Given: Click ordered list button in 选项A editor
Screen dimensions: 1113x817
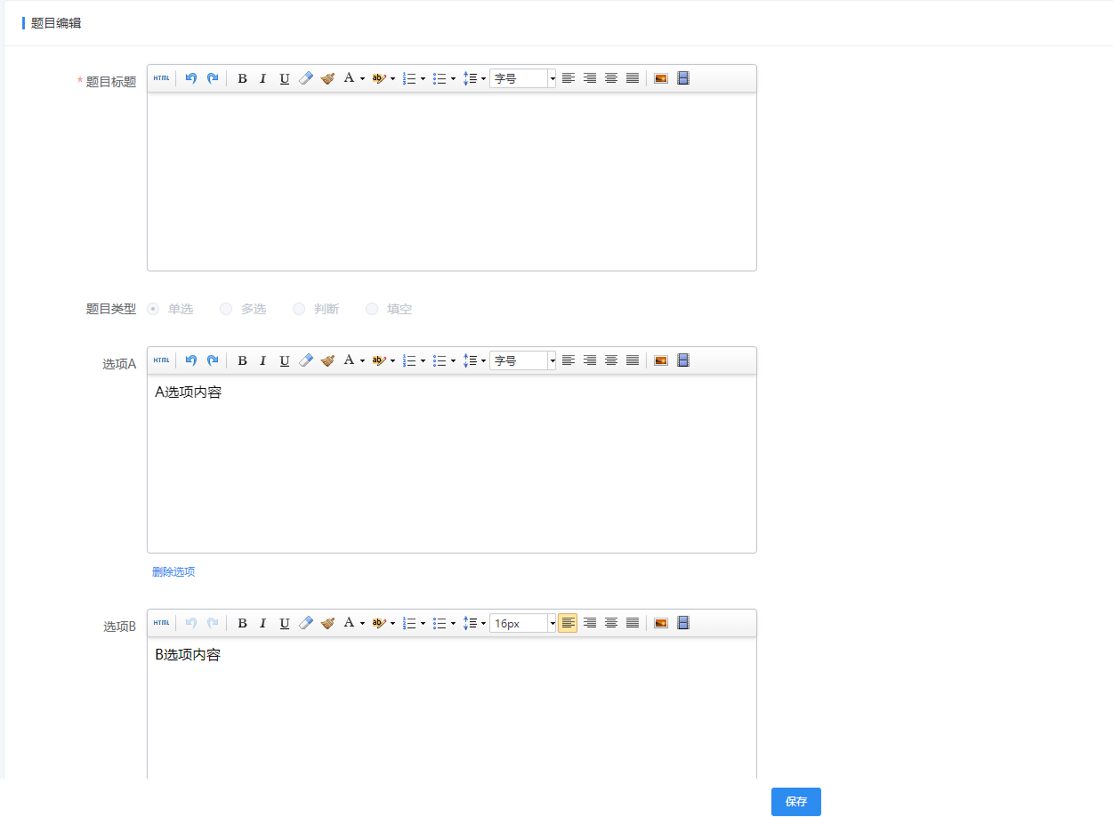Looking at the screenshot, I should (x=409, y=360).
